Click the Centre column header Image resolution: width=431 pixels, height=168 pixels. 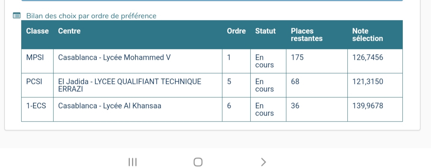[x=69, y=31]
